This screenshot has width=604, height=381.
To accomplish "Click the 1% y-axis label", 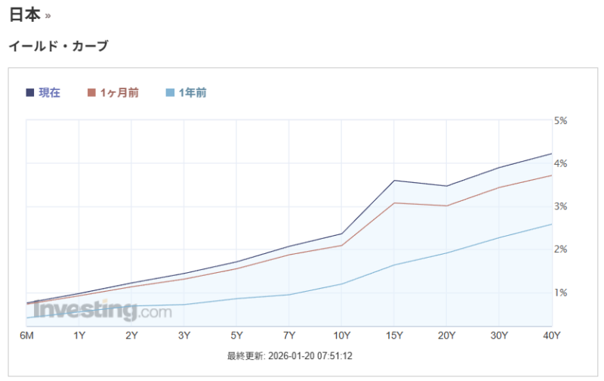I will click(x=561, y=293).
